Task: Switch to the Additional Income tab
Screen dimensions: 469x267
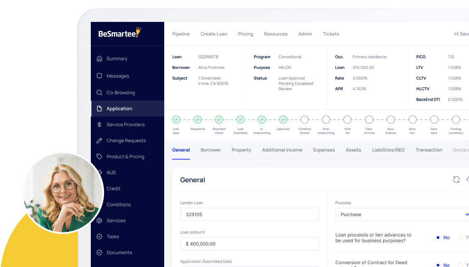Action: (282, 150)
